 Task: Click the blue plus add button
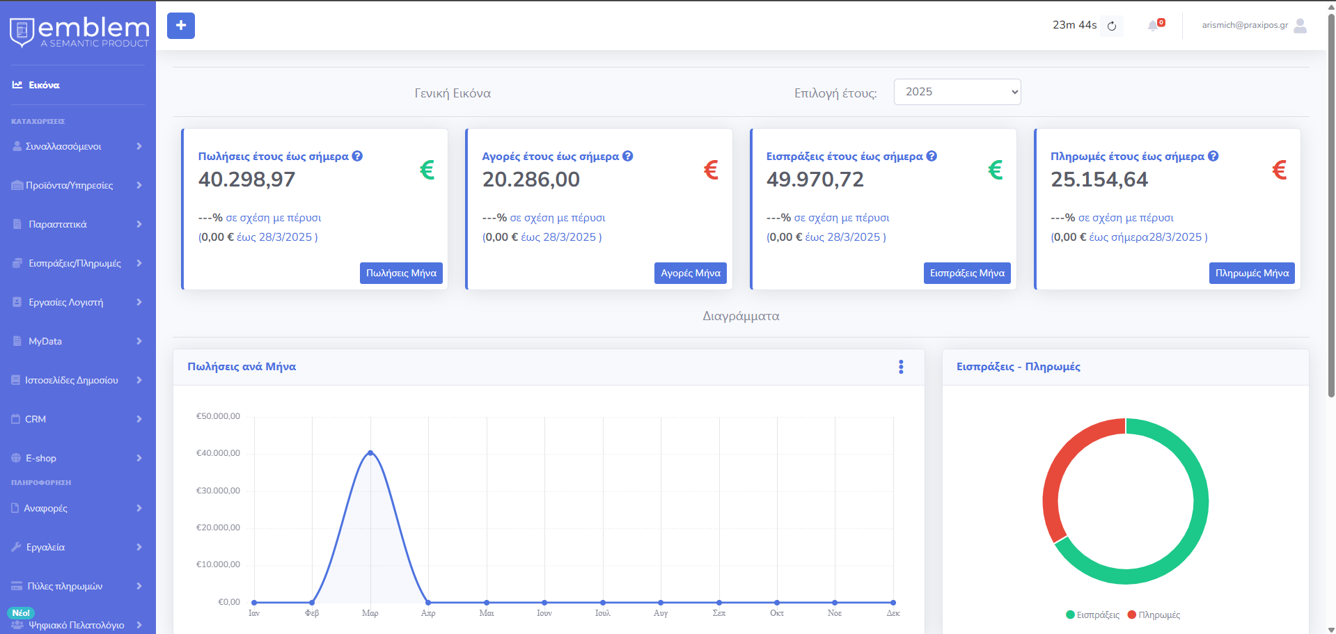click(181, 26)
